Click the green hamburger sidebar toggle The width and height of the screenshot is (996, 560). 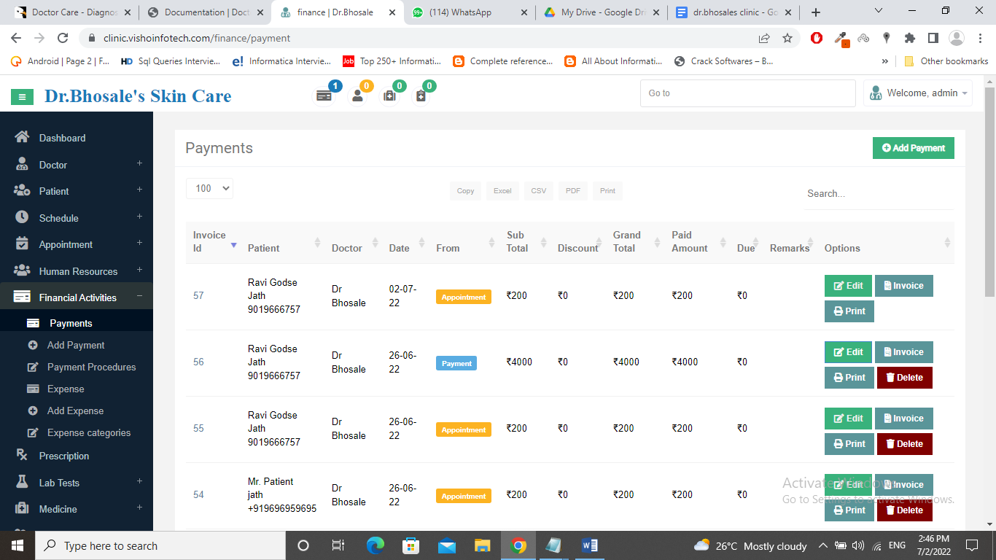[x=22, y=96]
